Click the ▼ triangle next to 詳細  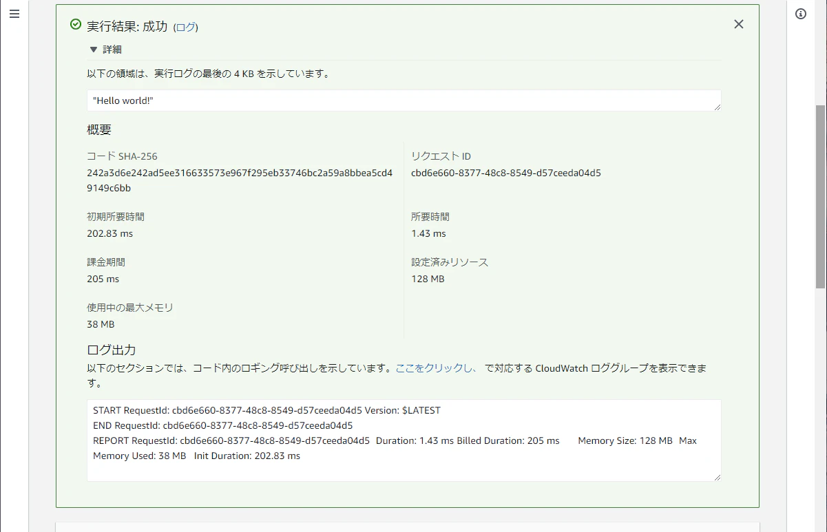pos(93,49)
